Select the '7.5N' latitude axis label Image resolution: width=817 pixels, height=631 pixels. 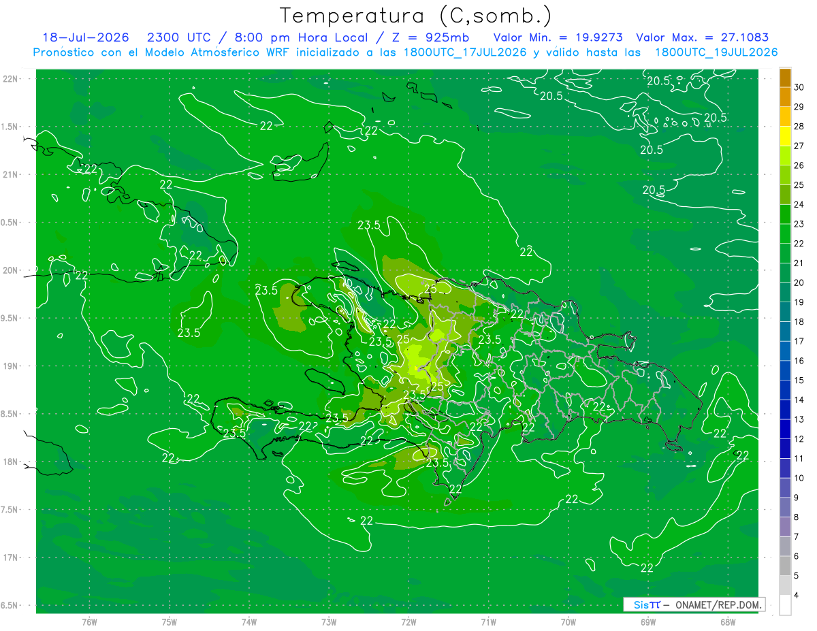click(x=10, y=510)
